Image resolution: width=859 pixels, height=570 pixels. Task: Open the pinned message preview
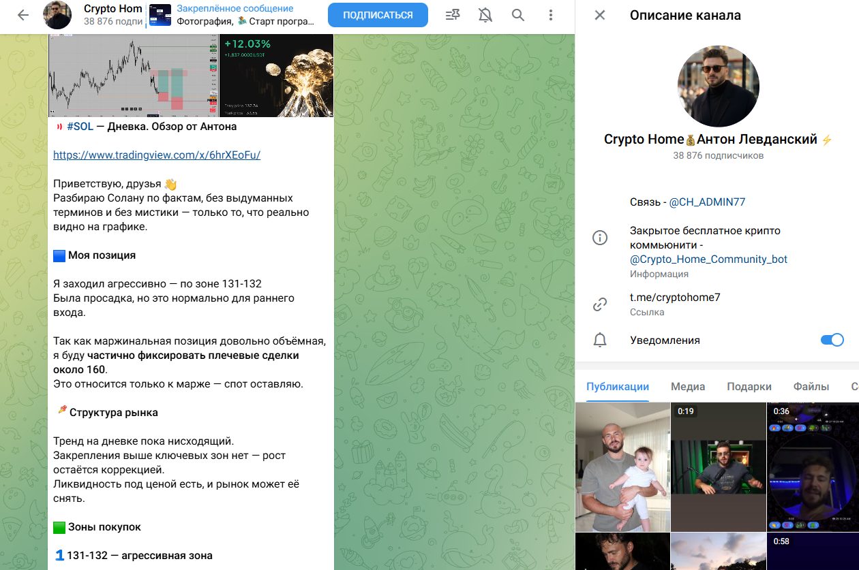pyautogui.click(x=232, y=15)
